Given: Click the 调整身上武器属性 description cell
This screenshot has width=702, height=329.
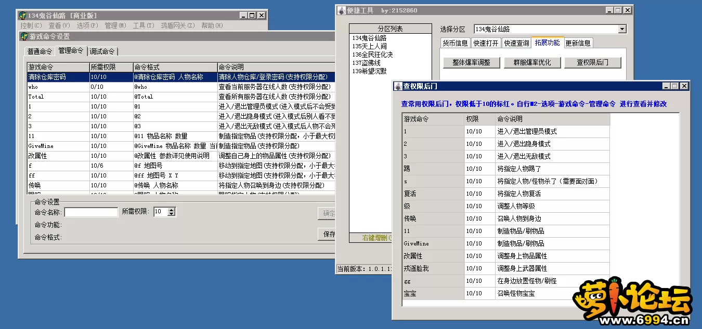Looking at the screenshot, I should click(552, 268).
